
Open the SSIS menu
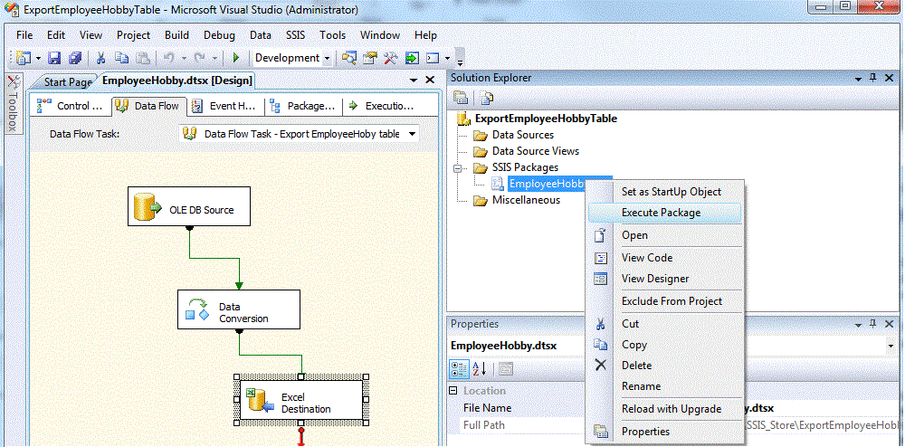click(x=296, y=35)
